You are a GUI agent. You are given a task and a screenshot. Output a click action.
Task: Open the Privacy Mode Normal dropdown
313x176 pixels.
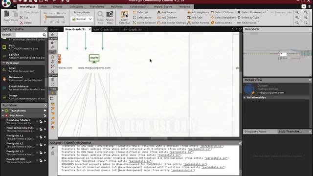[82, 19]
